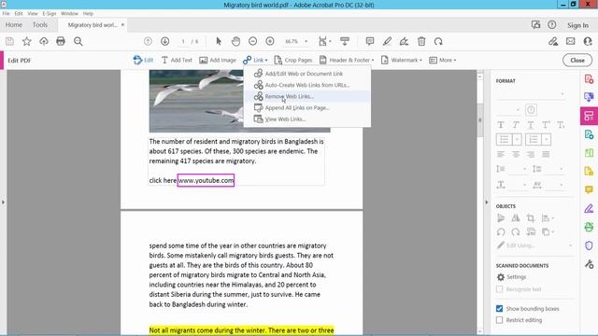The width and height of the screenshot is (598, 336).
Task: Click the Close button in Edit PDF bar
Action: pyautogui.click(x=577, y=60)
